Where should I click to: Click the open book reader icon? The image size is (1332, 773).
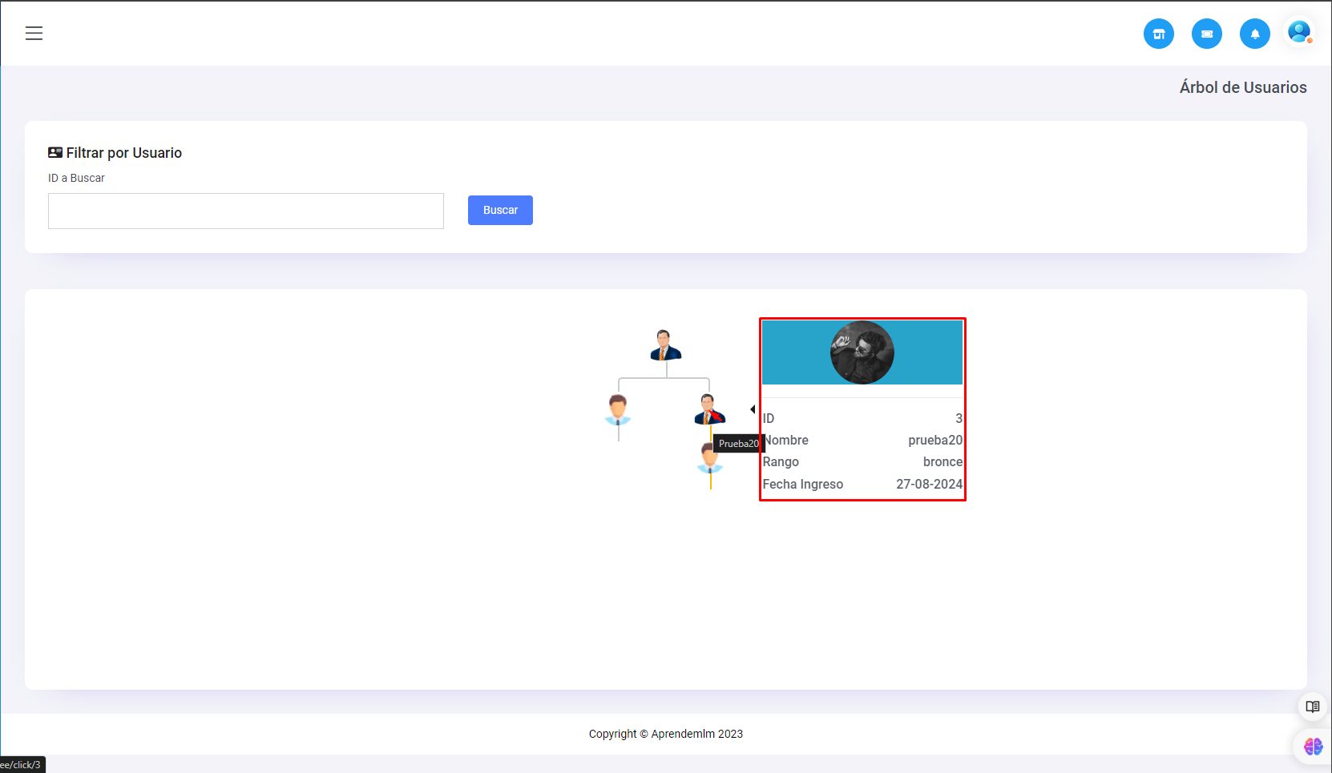pyautogui.click(x=1312, y=707)
